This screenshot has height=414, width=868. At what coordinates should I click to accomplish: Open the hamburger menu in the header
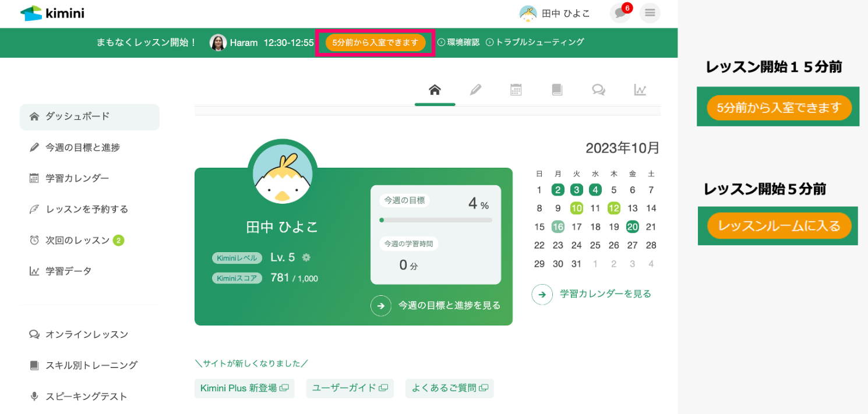650,13
